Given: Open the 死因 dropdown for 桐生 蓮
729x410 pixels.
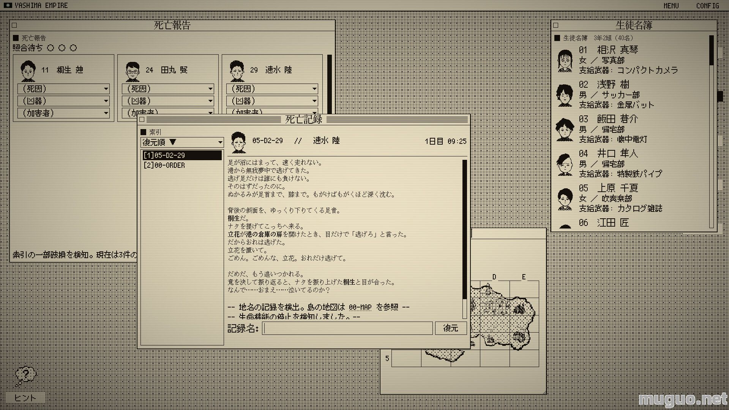Looking at the screenshot, I should 63,89.
